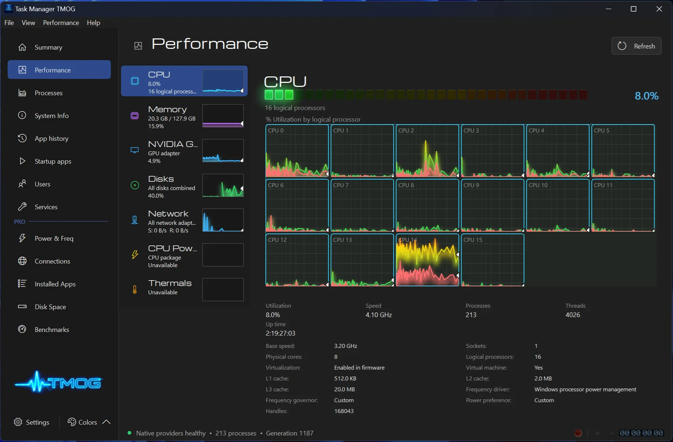Screen dimensions: 673x442
Task: Select the Memory performance card
Action: click(184, 116)
